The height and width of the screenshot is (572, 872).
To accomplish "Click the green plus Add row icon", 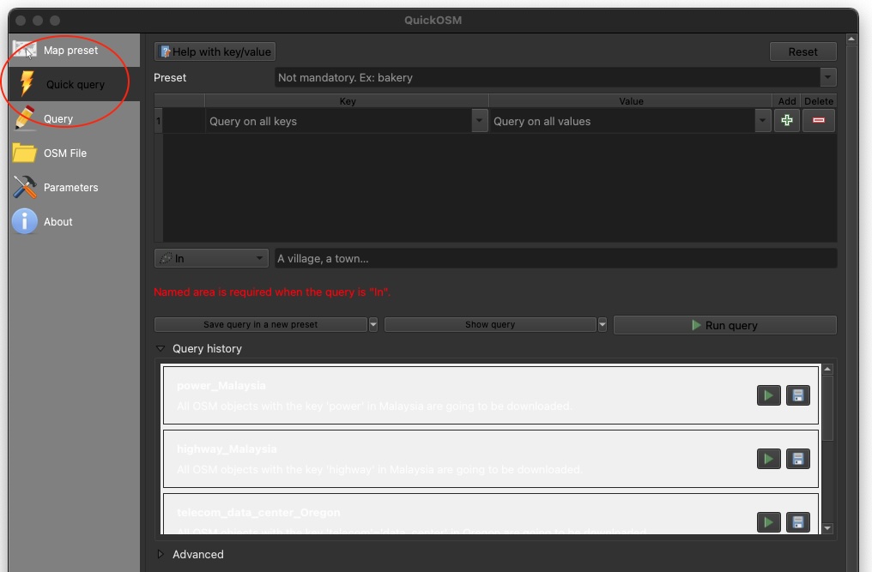I will pyautogui.click(x=786, y=121).
